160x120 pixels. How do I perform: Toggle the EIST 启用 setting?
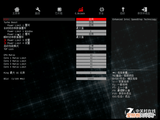(x=91, y=19)
